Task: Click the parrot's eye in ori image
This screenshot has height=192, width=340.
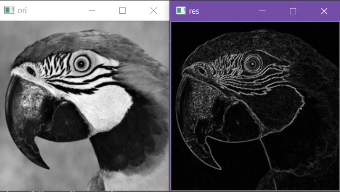Action: click(82, 63)
